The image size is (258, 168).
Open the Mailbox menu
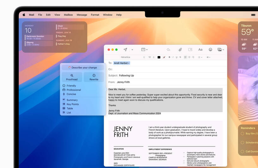click(x=68, y=15)
